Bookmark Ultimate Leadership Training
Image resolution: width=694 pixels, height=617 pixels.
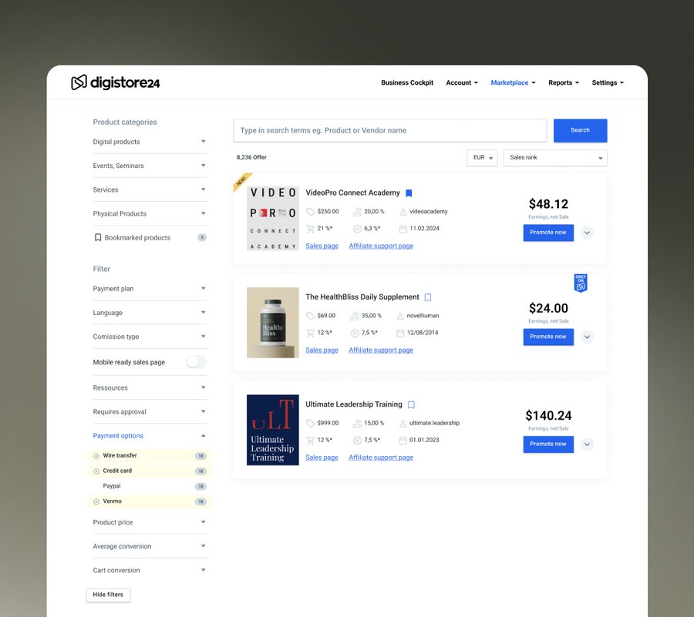[x=411, y=405]
